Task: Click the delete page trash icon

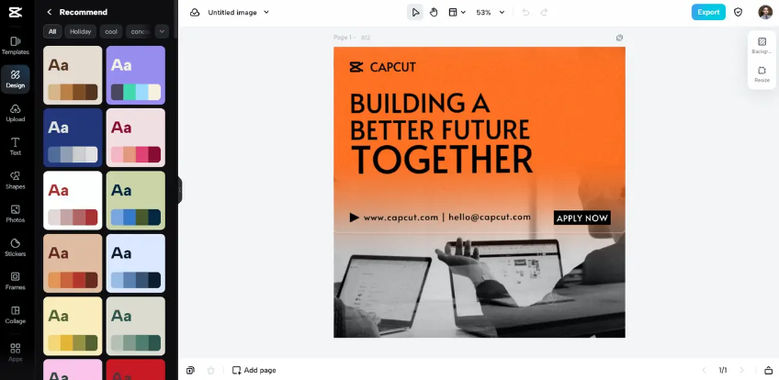Action: (210, 370)
